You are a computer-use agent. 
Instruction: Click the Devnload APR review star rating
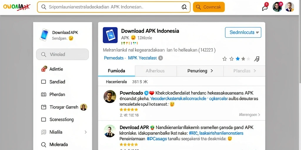pyautogui.click(x=129, y=144)
